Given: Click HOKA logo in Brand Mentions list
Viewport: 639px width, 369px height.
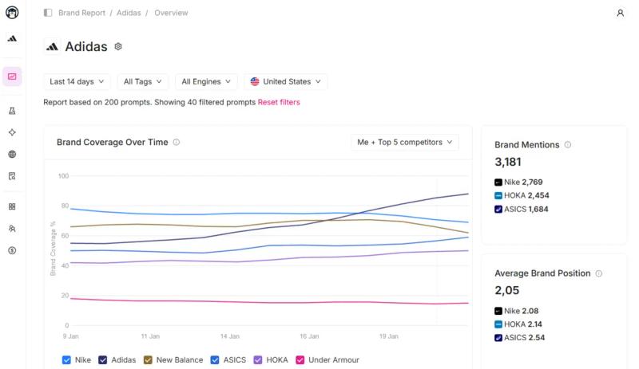Looking at the screenshot, I should (498, 196).
